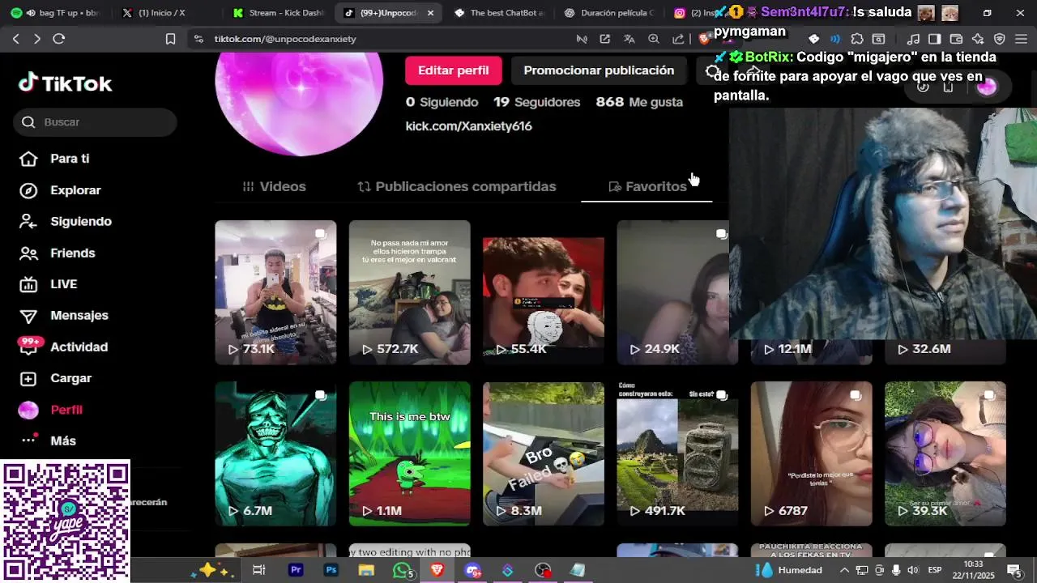Screen dimensions: 1037x583
Task: Open Adobe Premiere Pro from the taskbar
Action: (x=296, y=570)
